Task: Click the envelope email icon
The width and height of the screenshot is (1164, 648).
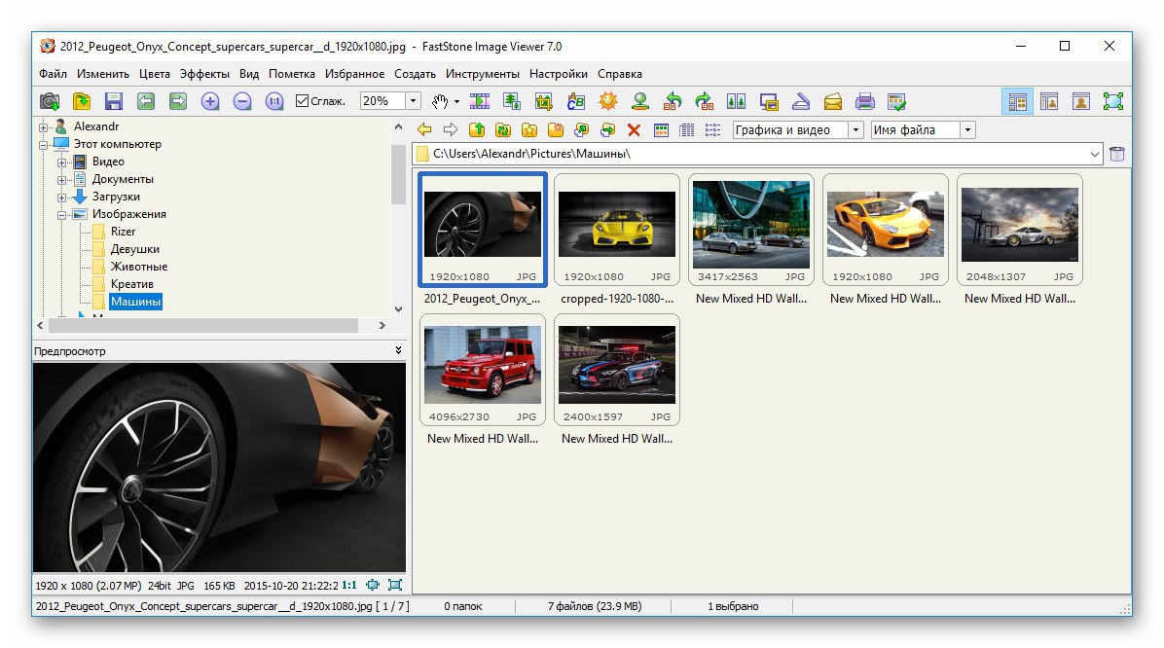Action: pyautogui.click(x=833, y=101)
